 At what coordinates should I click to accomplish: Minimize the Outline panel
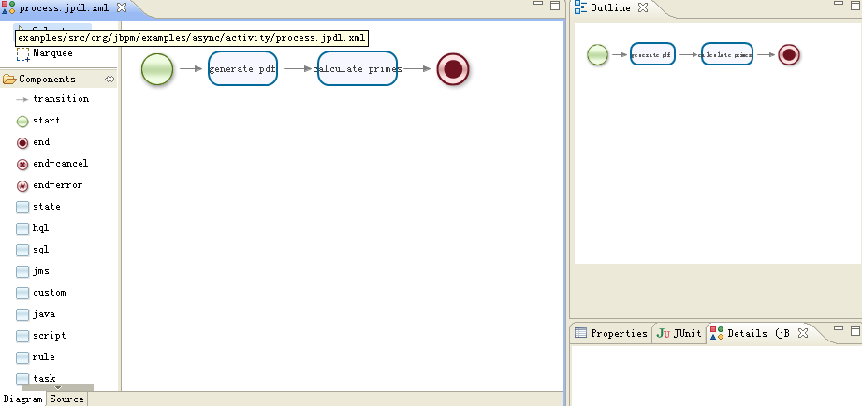(x=839, y=5)
